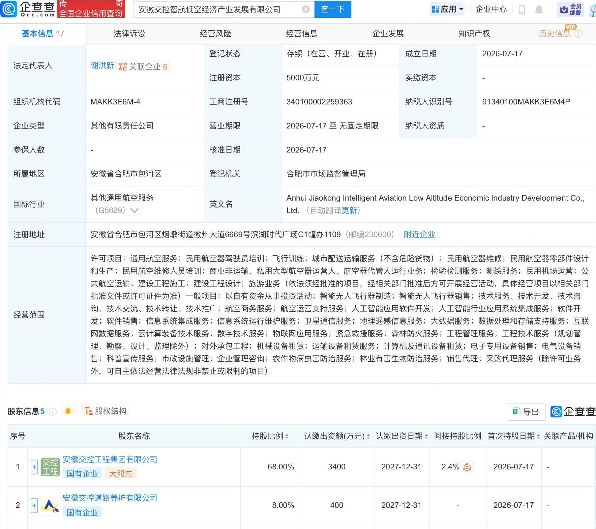
Task: Click registered capital value 5000万元
Action: pyautogui.click(x=303, y=78)
